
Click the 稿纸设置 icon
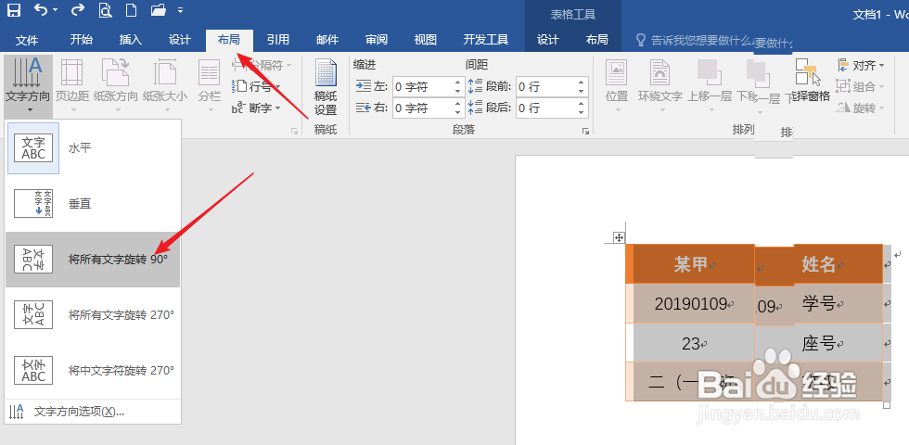pyautogui.click(x=326, y=88)
